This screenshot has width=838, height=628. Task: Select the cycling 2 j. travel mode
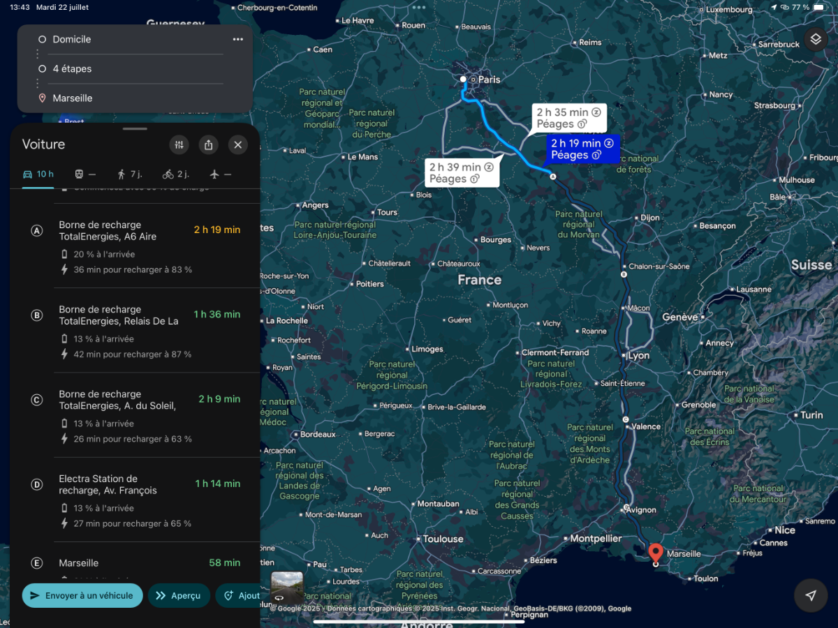(x=176, y=174)
